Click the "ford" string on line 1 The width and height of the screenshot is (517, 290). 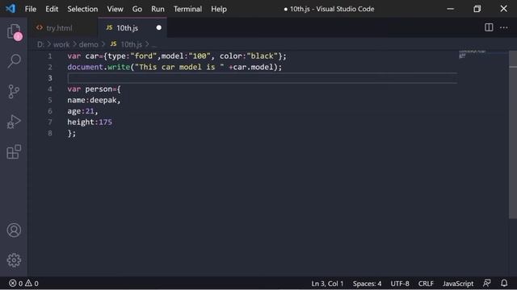coord(144,56)
